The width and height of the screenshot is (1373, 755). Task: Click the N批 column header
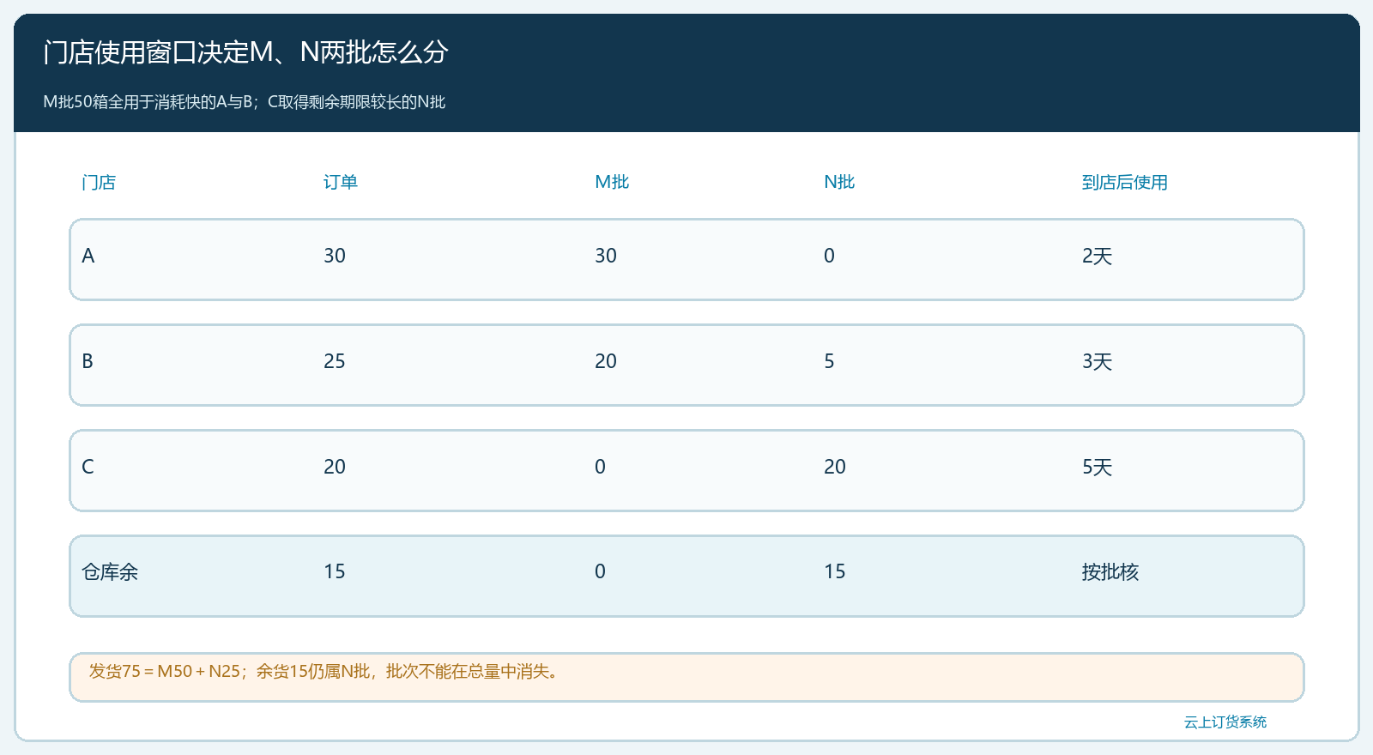[839, 182]
